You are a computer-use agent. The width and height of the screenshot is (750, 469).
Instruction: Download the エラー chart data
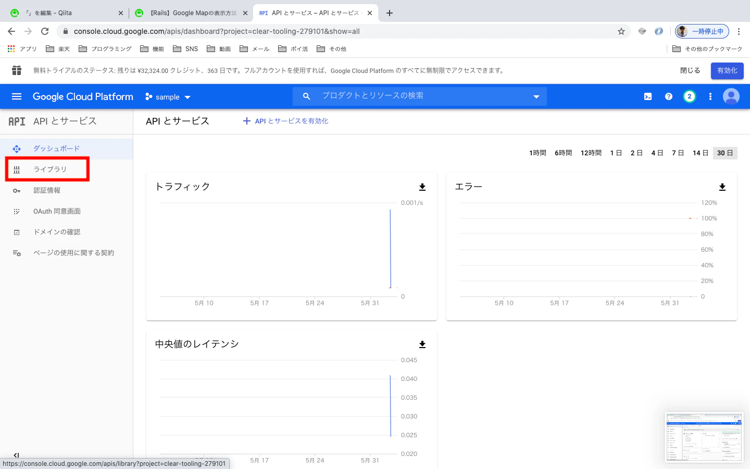[x=722, y=187]
